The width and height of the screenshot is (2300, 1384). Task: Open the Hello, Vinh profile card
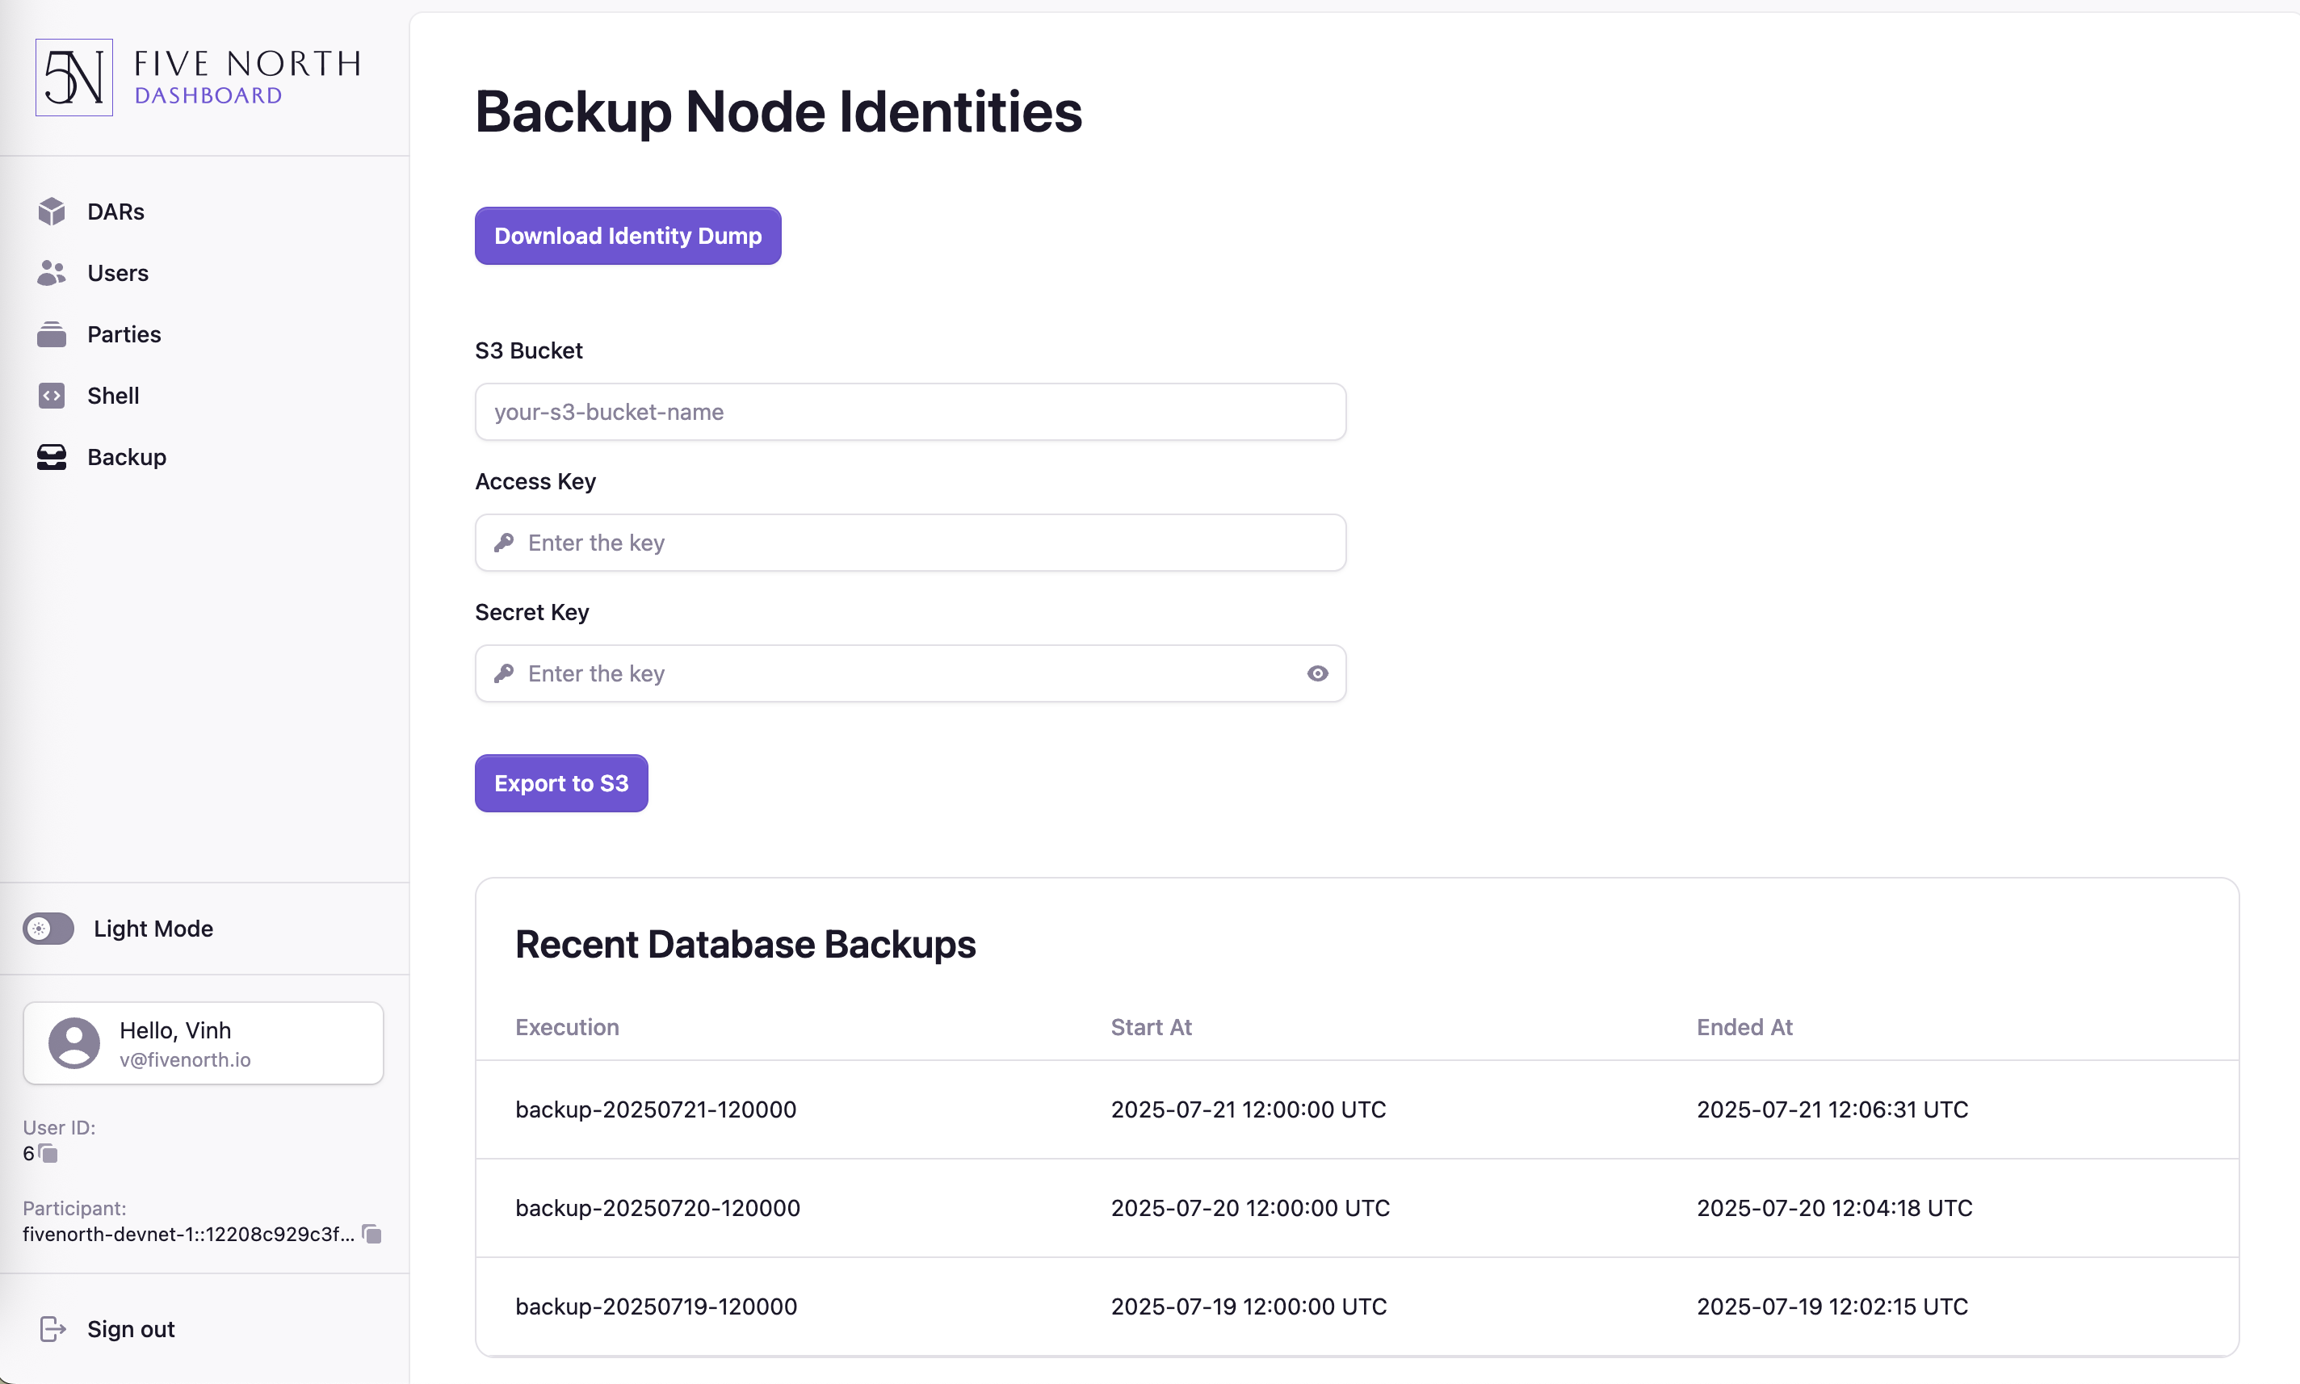pos(204,1043)
